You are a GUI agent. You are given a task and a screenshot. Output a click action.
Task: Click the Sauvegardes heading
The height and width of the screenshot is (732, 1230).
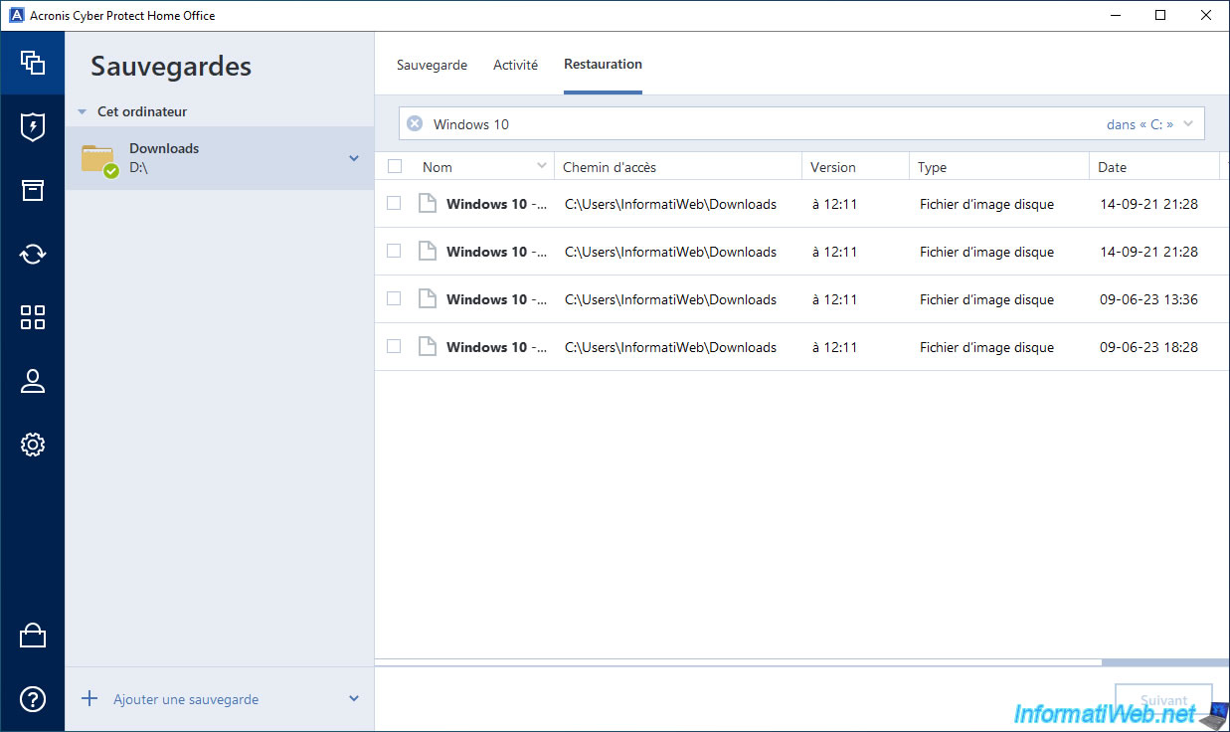[x=171, y=67]
